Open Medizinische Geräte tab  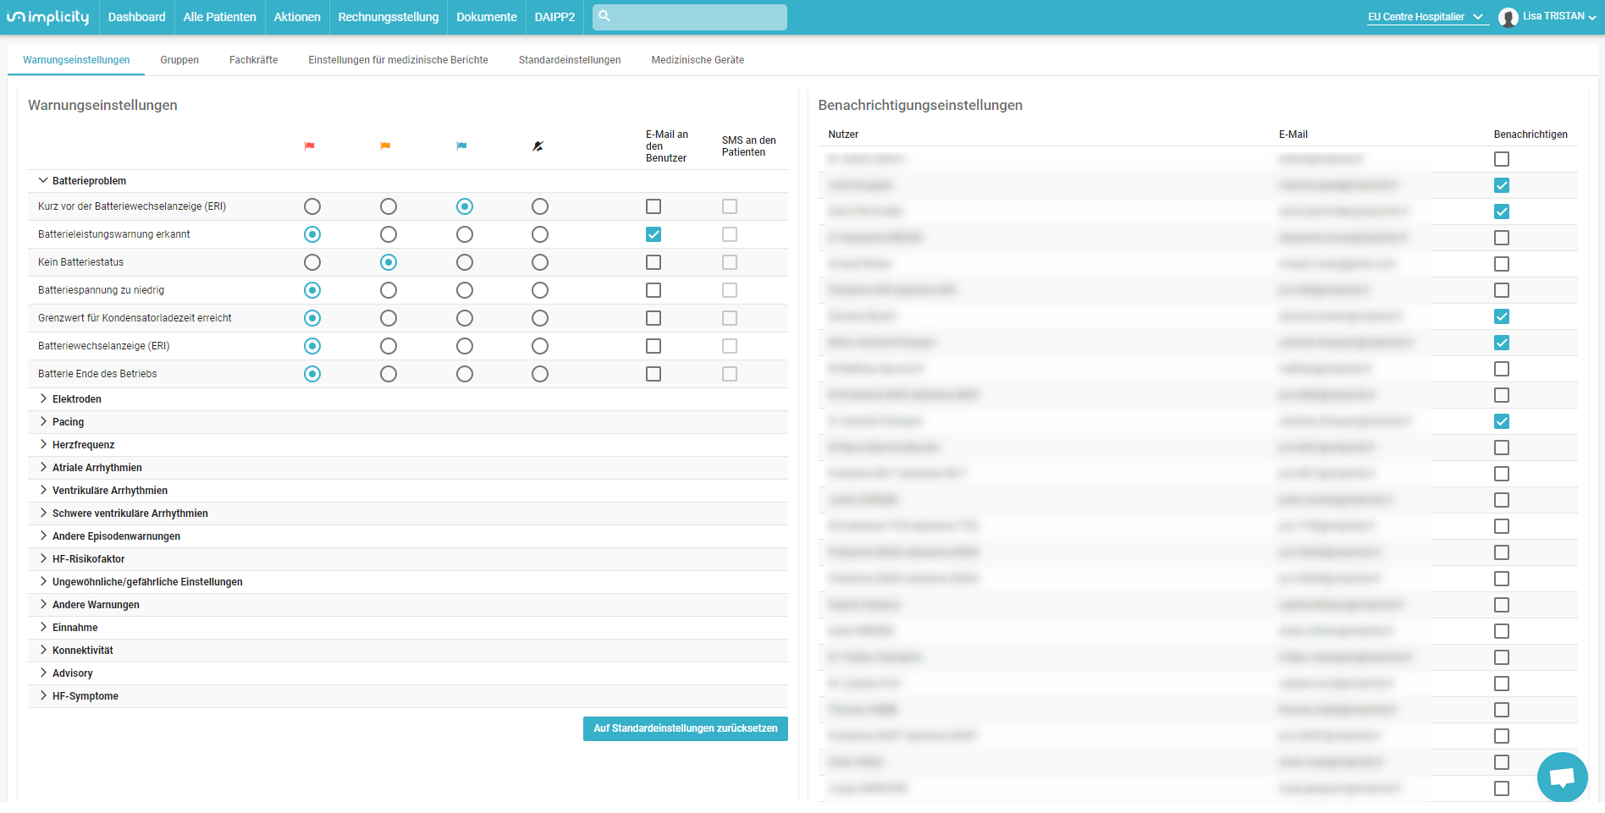pyautogui.click(x=698, y=60)
